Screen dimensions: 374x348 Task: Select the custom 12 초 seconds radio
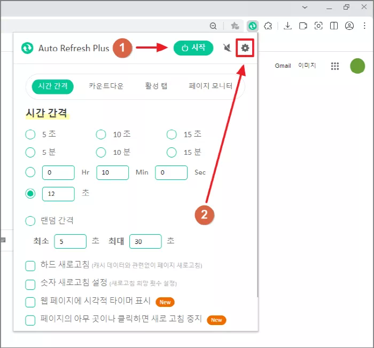[30, 194]
